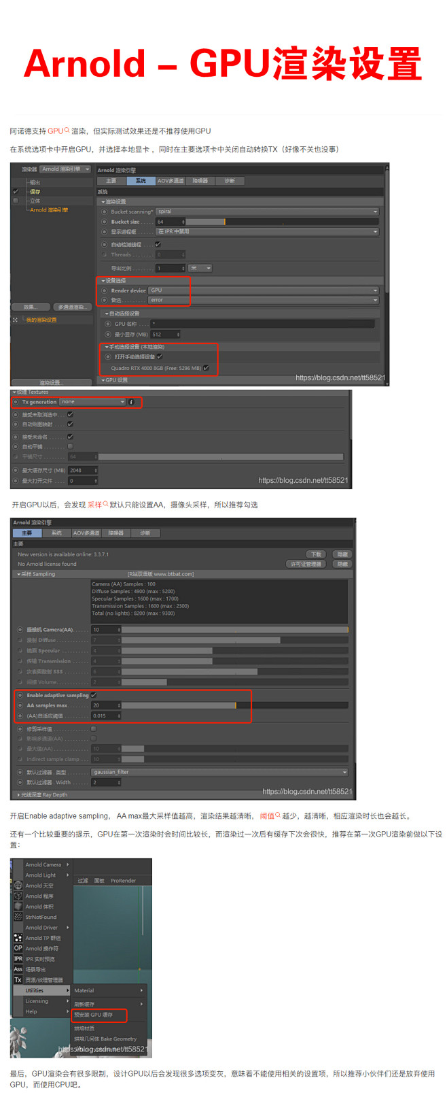Viewport: 447px width, 1095px height.
Task: Uncheck the Quadro RTX 4000 device checkbox
Action: tap(206, 368)
